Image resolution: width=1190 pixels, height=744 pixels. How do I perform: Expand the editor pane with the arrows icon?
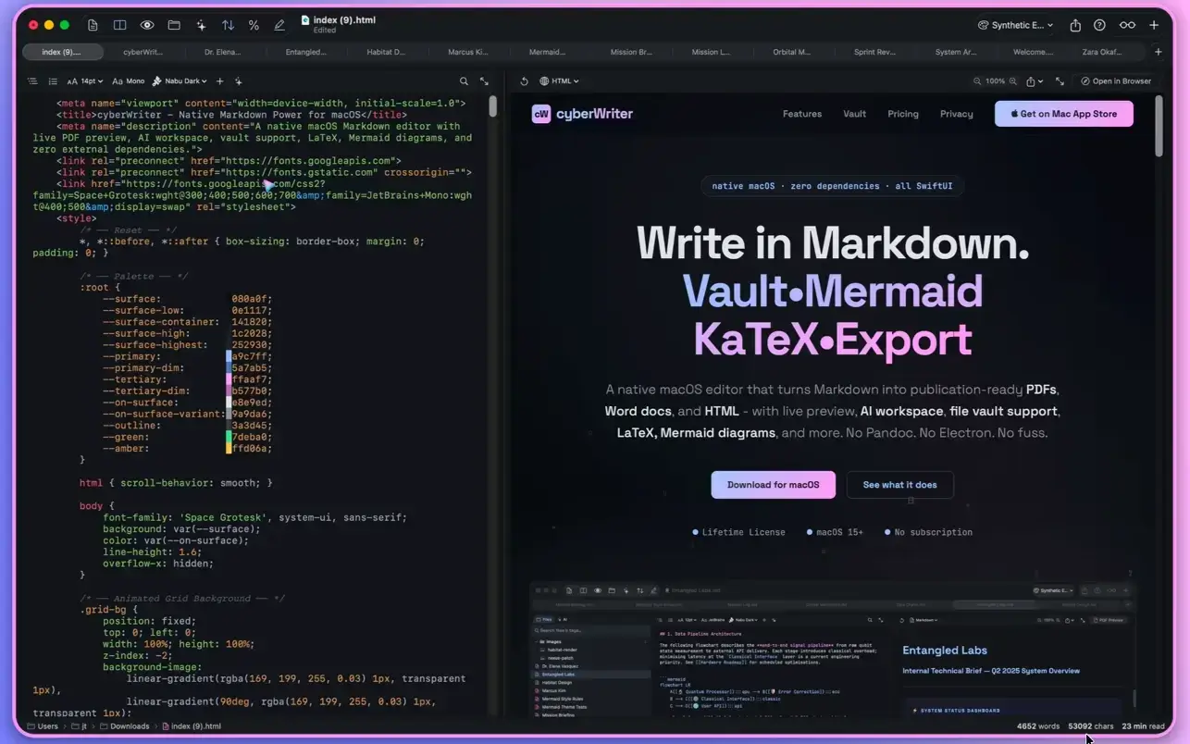click(x=484, y=81)
